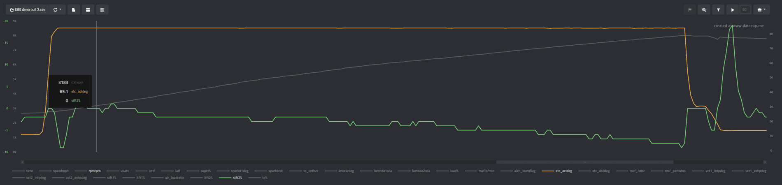This screenshot has height=185, width=782.
Task: Click the zoom out magnifier icon
Action: (x=704, y=9)
